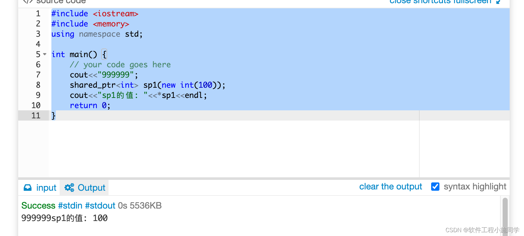Image resolution: width=524 pixels, height=236 pixels.
Task: Click line number 7 in the gutter
Action: tap(38, 75)
